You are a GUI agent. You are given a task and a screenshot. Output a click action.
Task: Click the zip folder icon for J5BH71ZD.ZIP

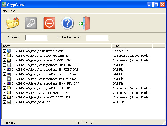9,92
